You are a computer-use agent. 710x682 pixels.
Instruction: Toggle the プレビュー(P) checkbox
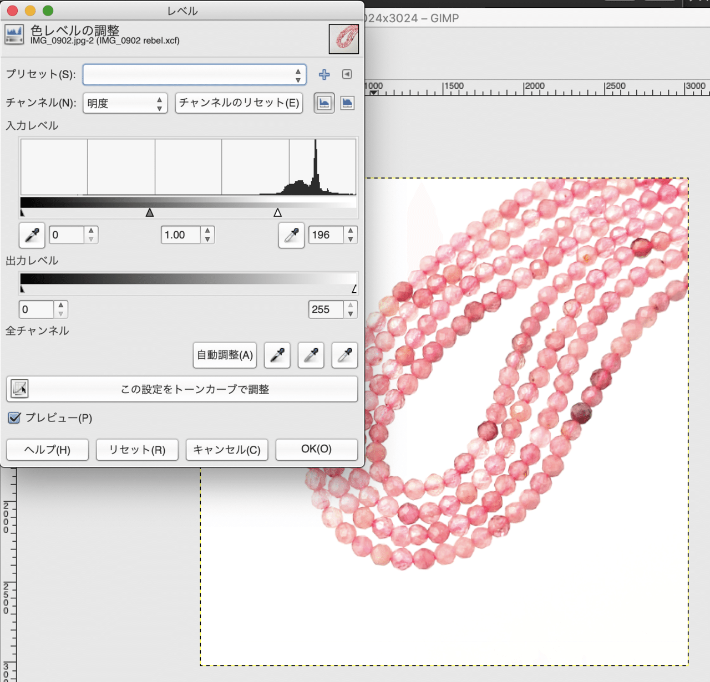tap(14, 418)
